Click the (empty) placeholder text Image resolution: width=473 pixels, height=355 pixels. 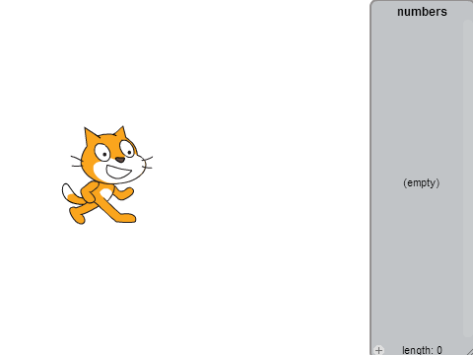[x=422, y=182]
